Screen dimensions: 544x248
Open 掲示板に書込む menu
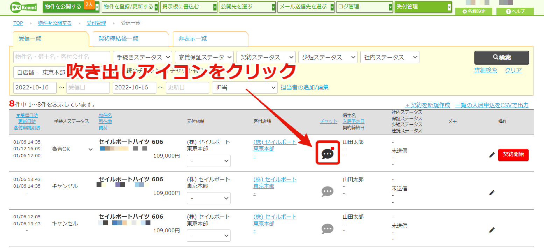click(189, 7)
